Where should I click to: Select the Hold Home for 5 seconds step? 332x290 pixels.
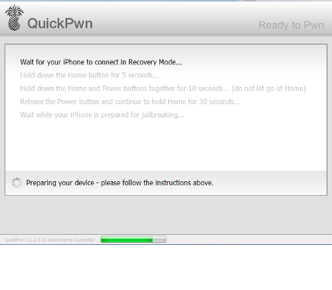point(90,75)
